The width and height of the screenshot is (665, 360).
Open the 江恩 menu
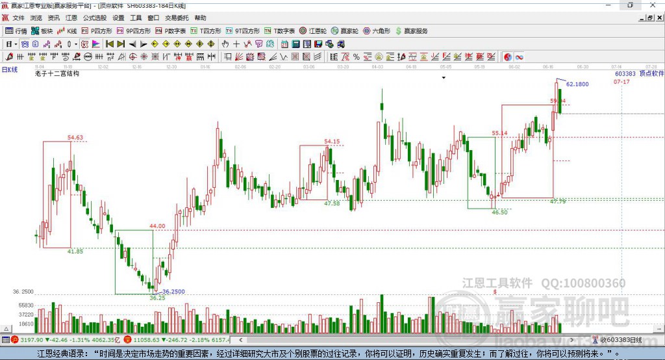click(71, 18)
